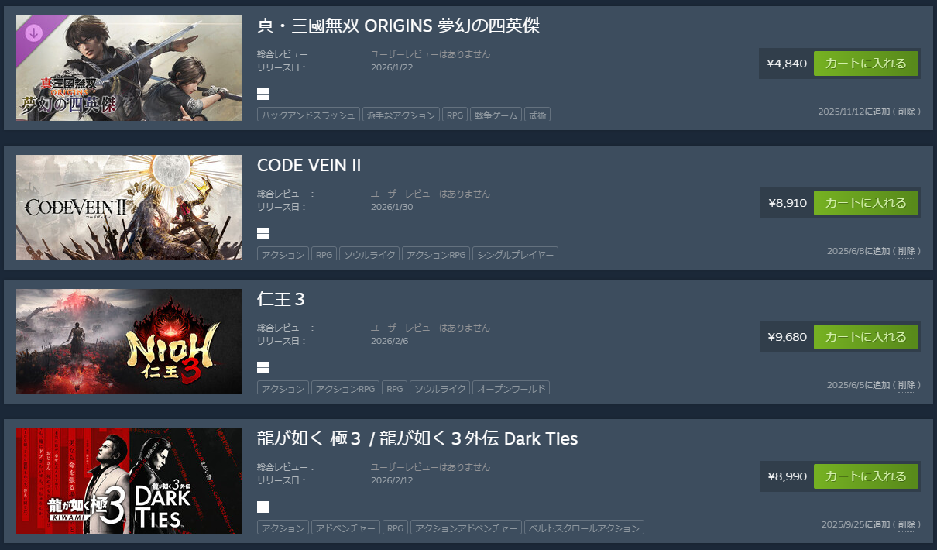Open the NIOH 3 capsule image
Viewport: 937px width, 550px height.
click(x=129, y=342)
